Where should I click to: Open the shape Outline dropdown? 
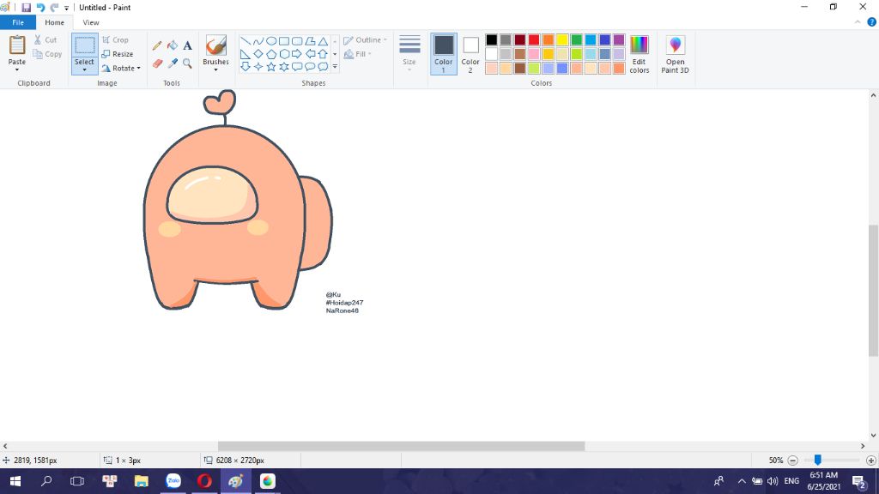click(365, 39)
